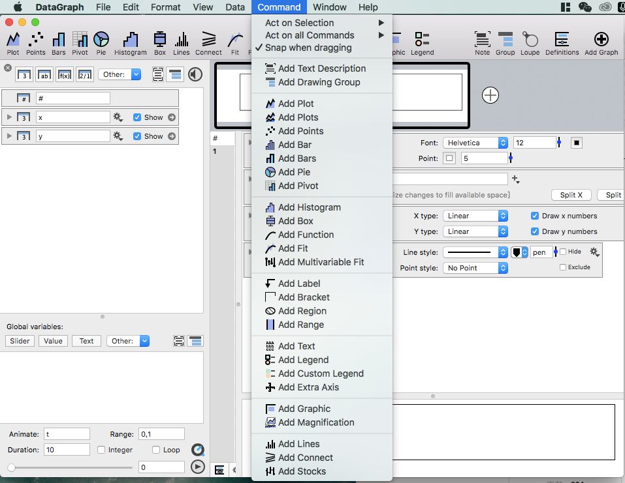Toggle Snap when dragging

click(308, 48)
